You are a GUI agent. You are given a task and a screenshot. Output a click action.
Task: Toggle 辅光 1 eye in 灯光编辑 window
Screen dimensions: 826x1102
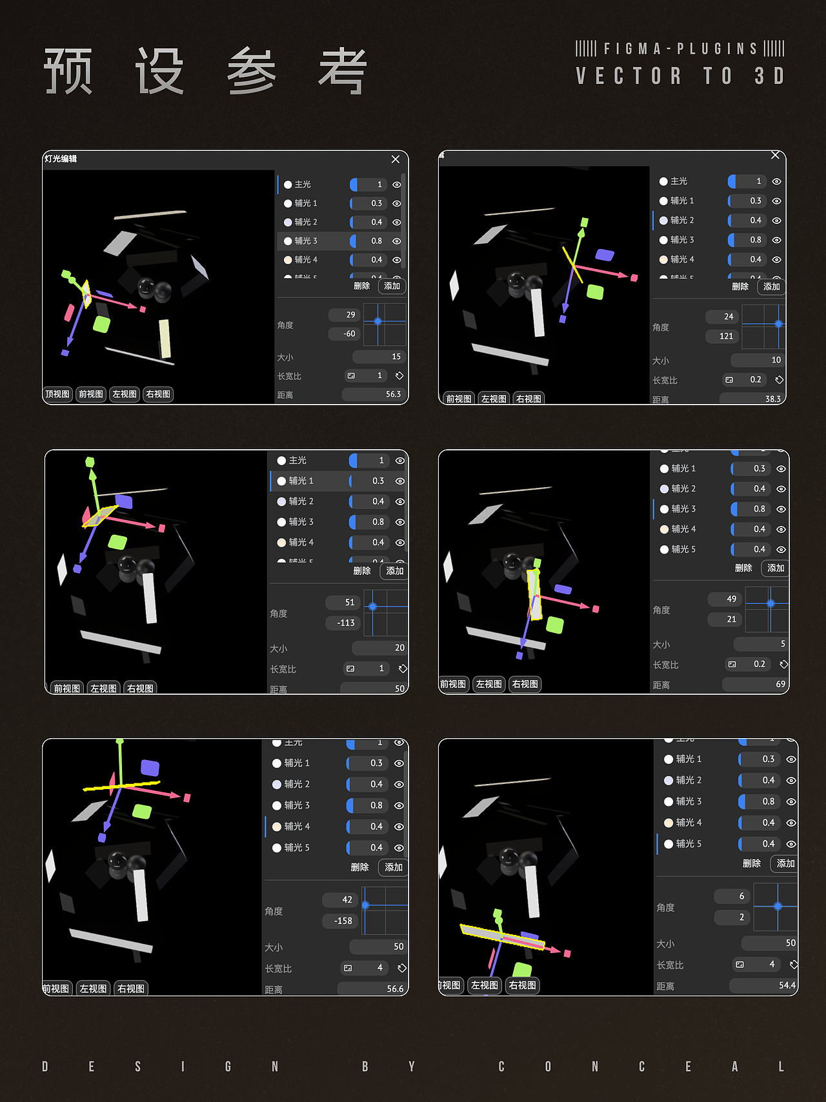tap(397, 203)
